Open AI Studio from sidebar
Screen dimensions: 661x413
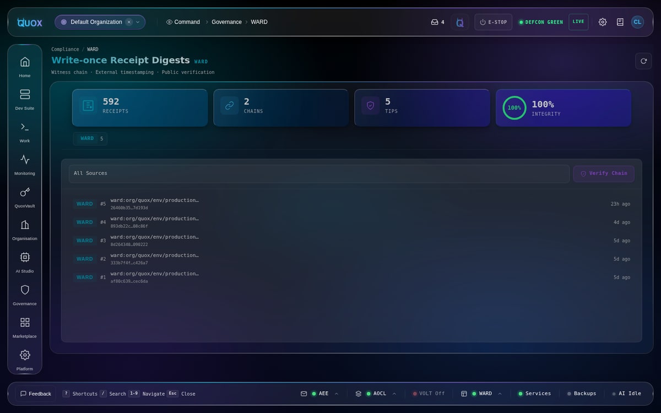[x=25, y=261]
